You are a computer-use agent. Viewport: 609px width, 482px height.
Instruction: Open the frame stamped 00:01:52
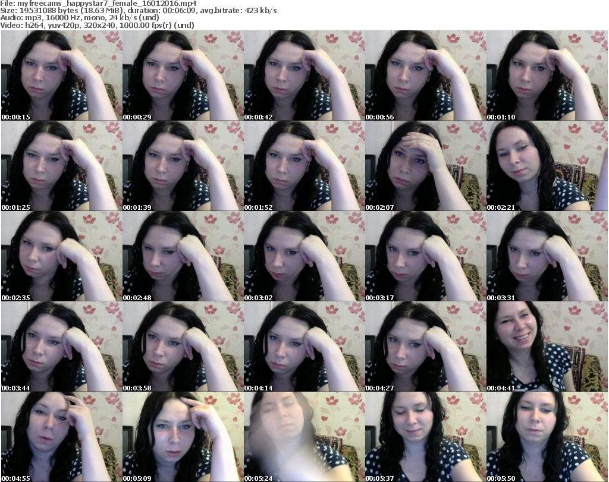[304, 166]
